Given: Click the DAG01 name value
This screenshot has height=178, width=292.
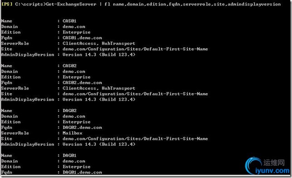Looking at the screenshot, I should click(69, 155).
